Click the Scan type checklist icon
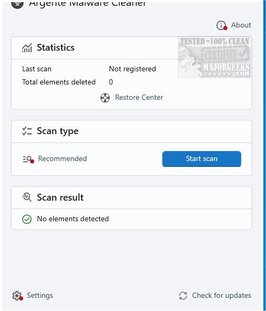The width and height of the screenshot is (266, 311). 27,131
